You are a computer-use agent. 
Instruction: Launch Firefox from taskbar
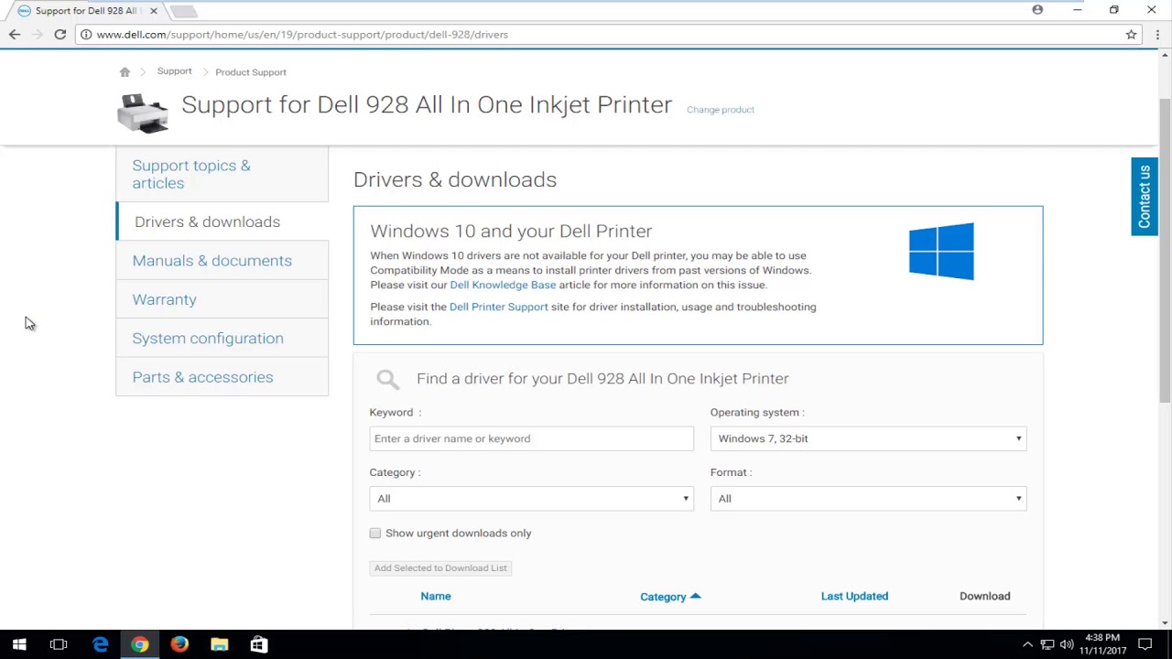(179, 644)
